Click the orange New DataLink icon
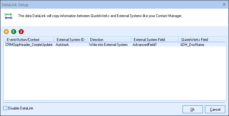The image size is (229, 116). pyautogui.click(x=6, y=32)
